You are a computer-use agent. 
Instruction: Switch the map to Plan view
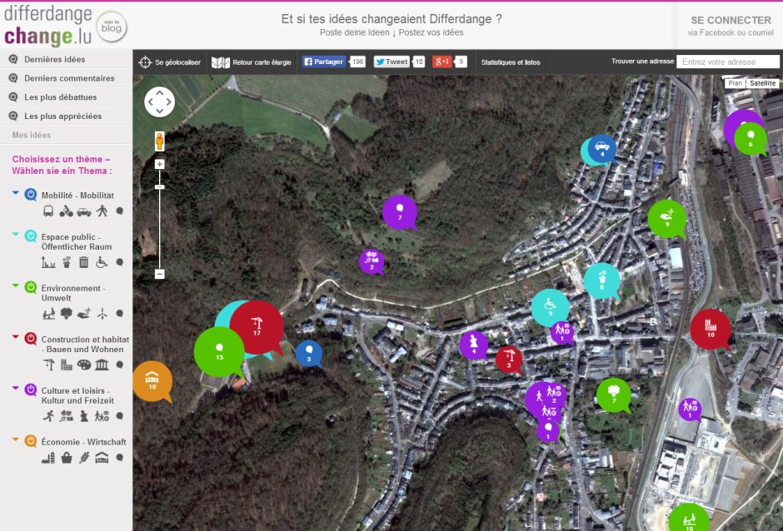click(735, 83)
